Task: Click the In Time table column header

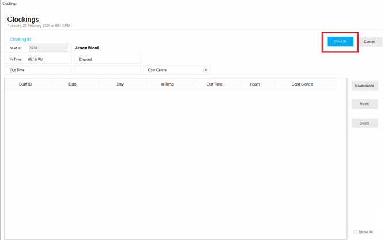Action: pyautogui.click(x=167, y=84)
